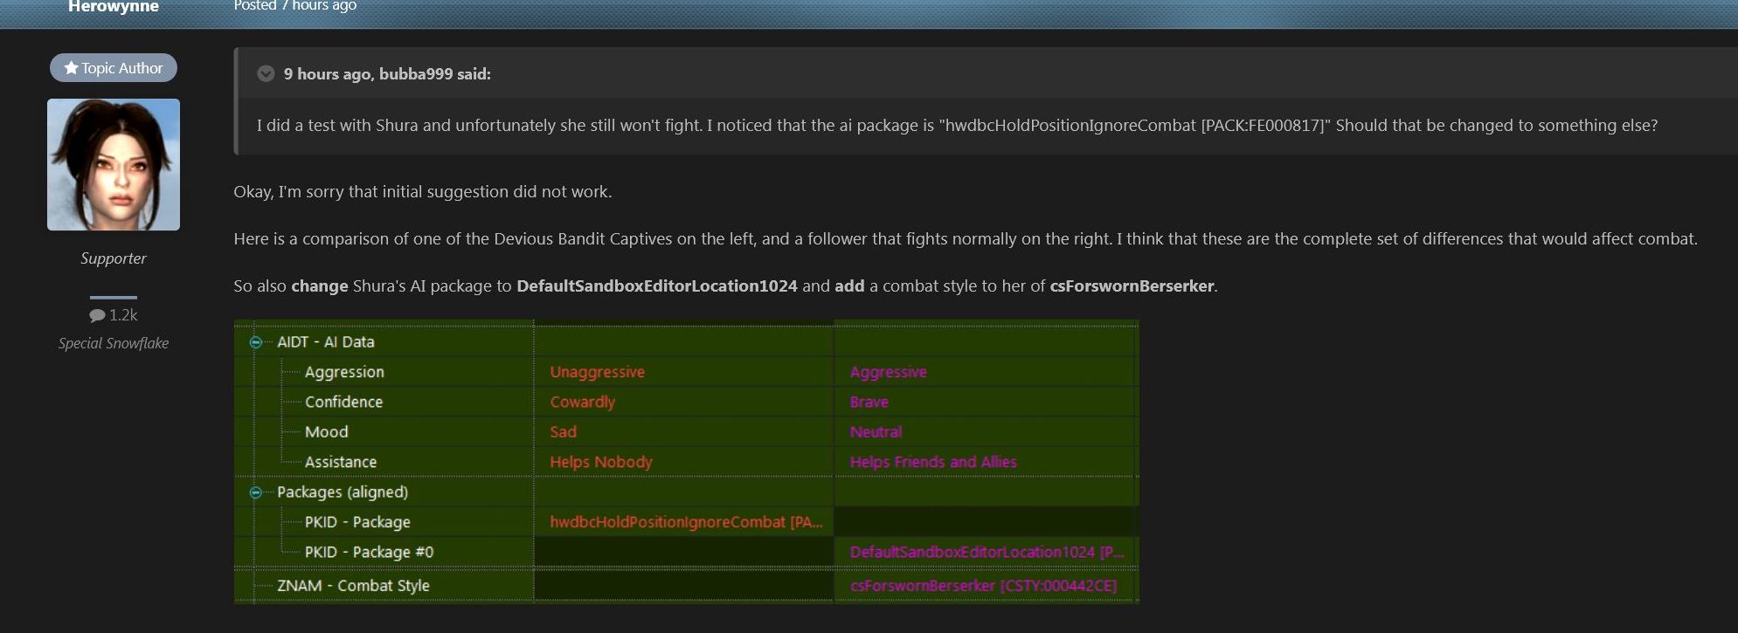Click the Unaggressive value cell

pos(684,372)
